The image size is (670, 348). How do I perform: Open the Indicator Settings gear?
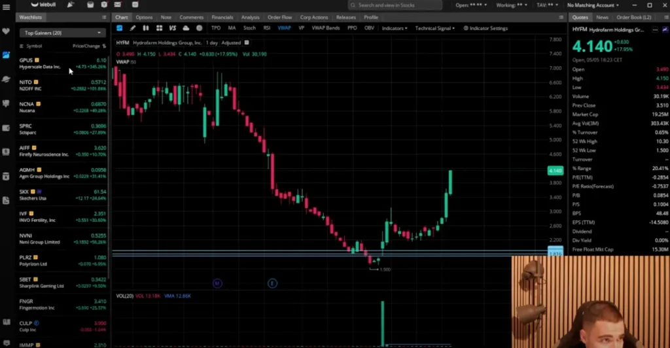485,28
